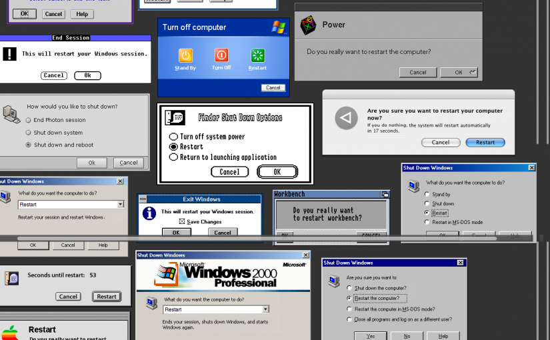Viewport: 550px width, 340px height.
Task: Click Yes in Shut Down Windows confirmation
Action: click(371, 336)
